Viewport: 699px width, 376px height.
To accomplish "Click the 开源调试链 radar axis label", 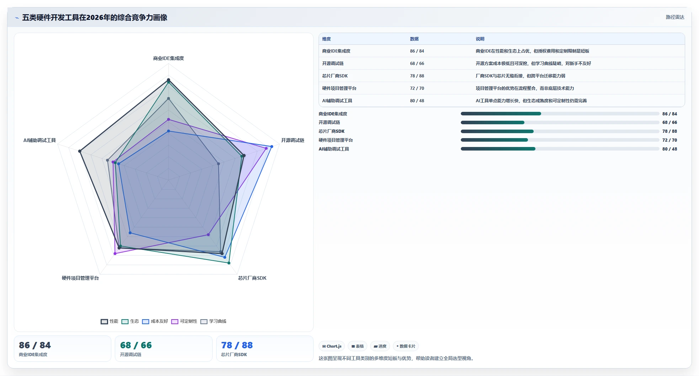I will (293, 140).
